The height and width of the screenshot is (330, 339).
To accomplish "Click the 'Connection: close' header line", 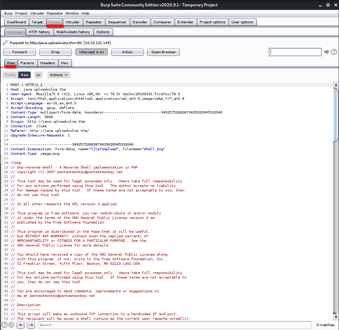I will coord(29,126).
